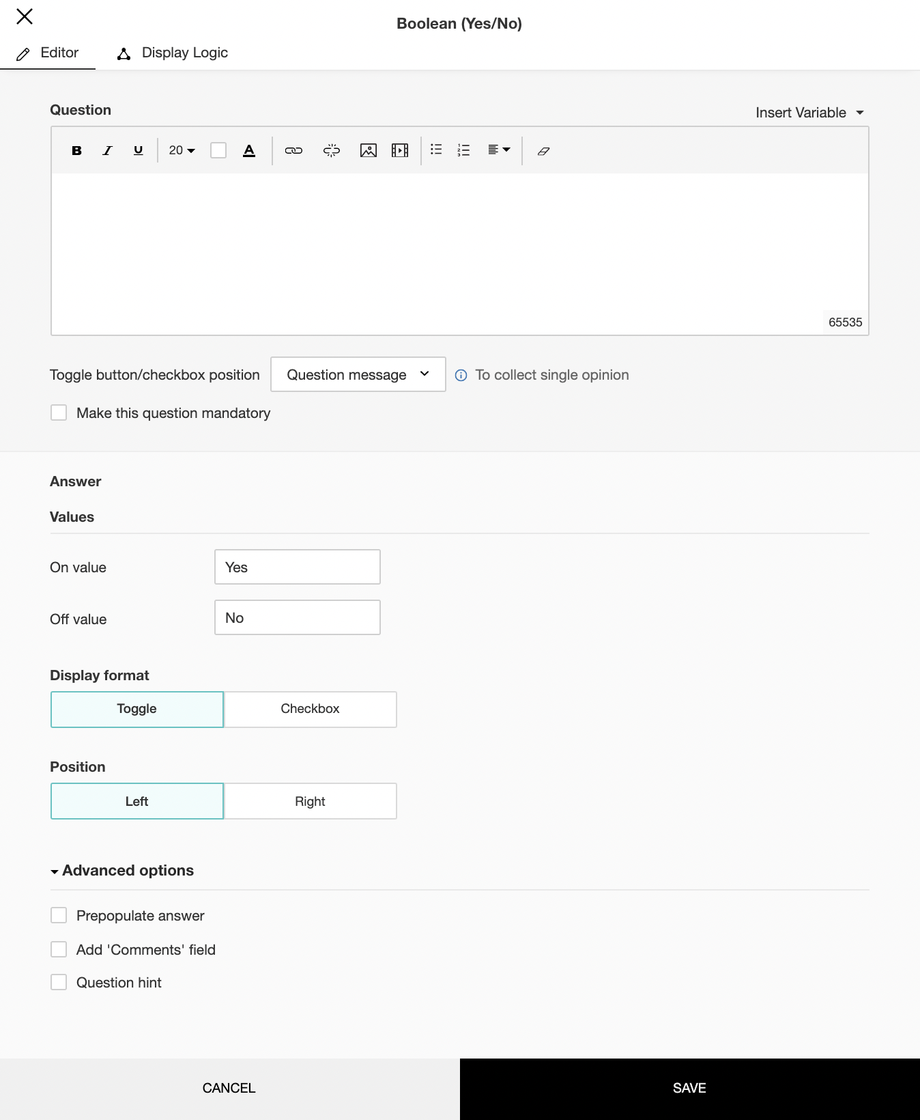Insert an image into the question
Image resolution: width=920 pixels, height=1120 pixels.
[x=368, y=150]
